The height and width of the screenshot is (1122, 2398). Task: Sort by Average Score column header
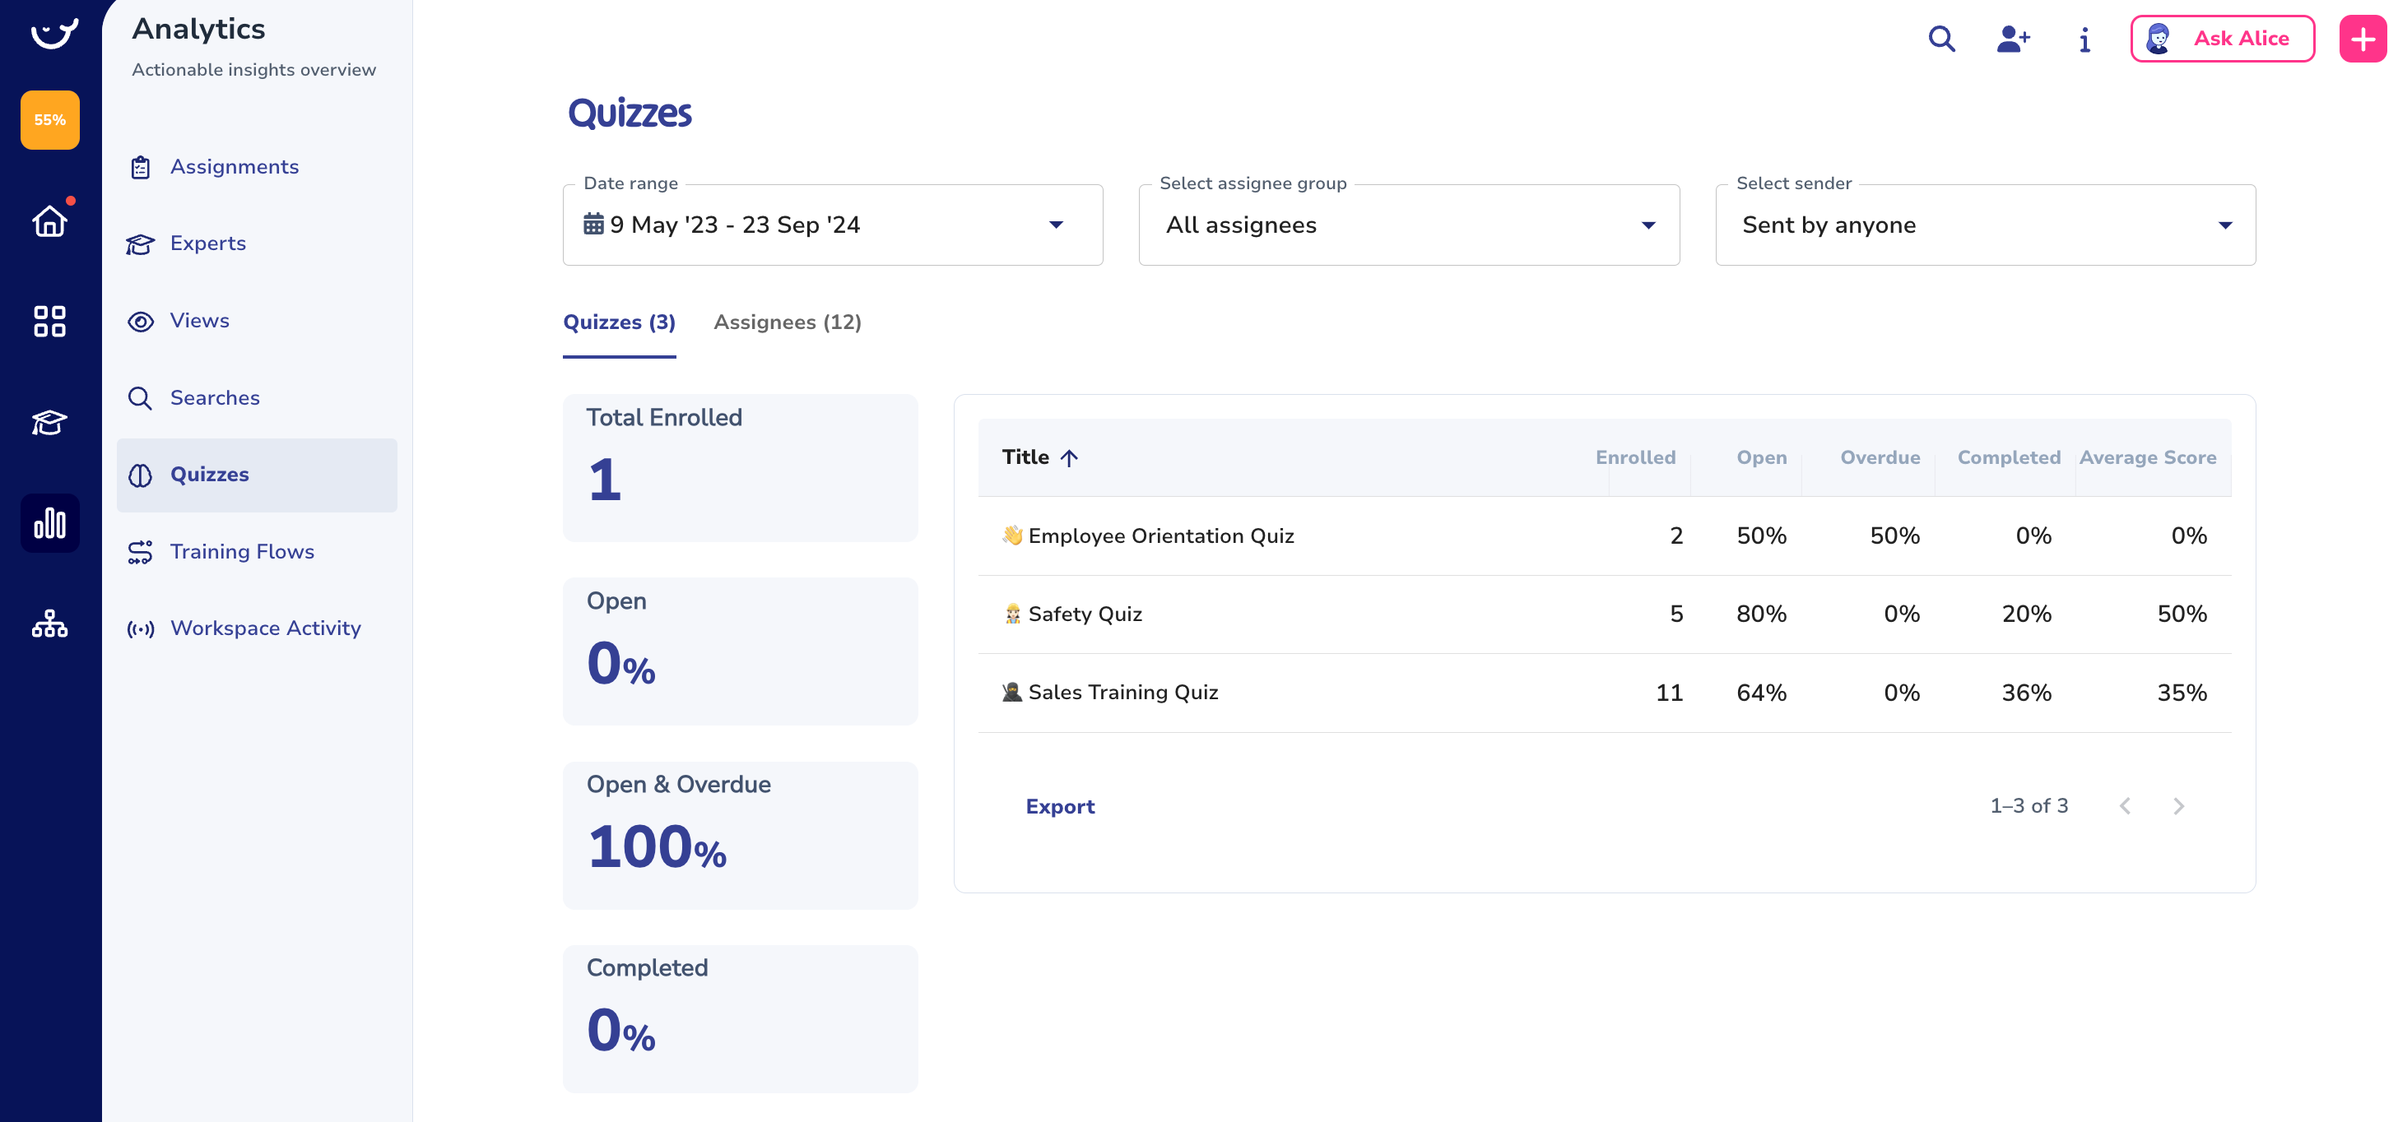tap(2147, 457)
